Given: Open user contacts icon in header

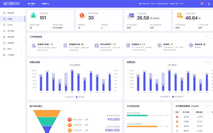Looking at the screenshot, I should click(x=202, y=4).
